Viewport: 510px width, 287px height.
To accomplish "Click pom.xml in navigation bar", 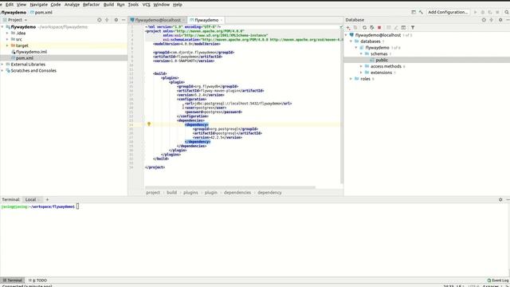I will point(41,13).
